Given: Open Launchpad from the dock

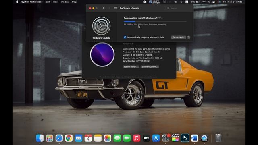Looking at the screenshot, I should click(x=49, y=138).
